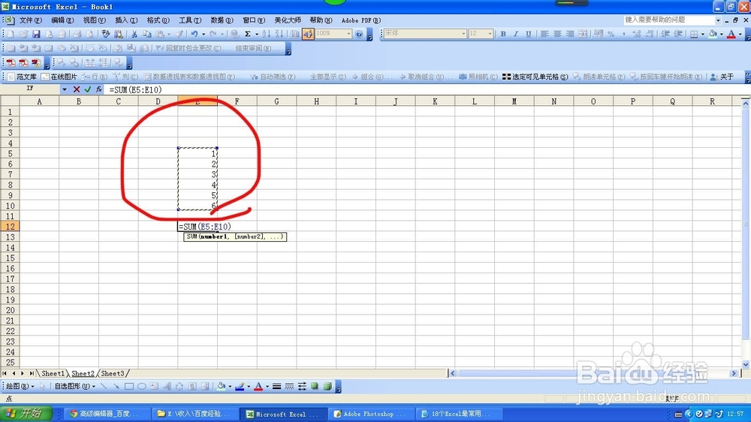Click the Shadow Style icon

coord(315,386)
